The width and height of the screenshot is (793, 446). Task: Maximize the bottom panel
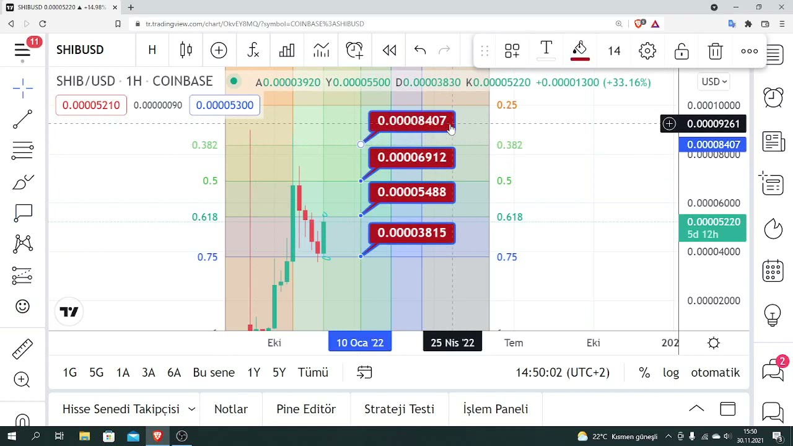tap(728, 409)
